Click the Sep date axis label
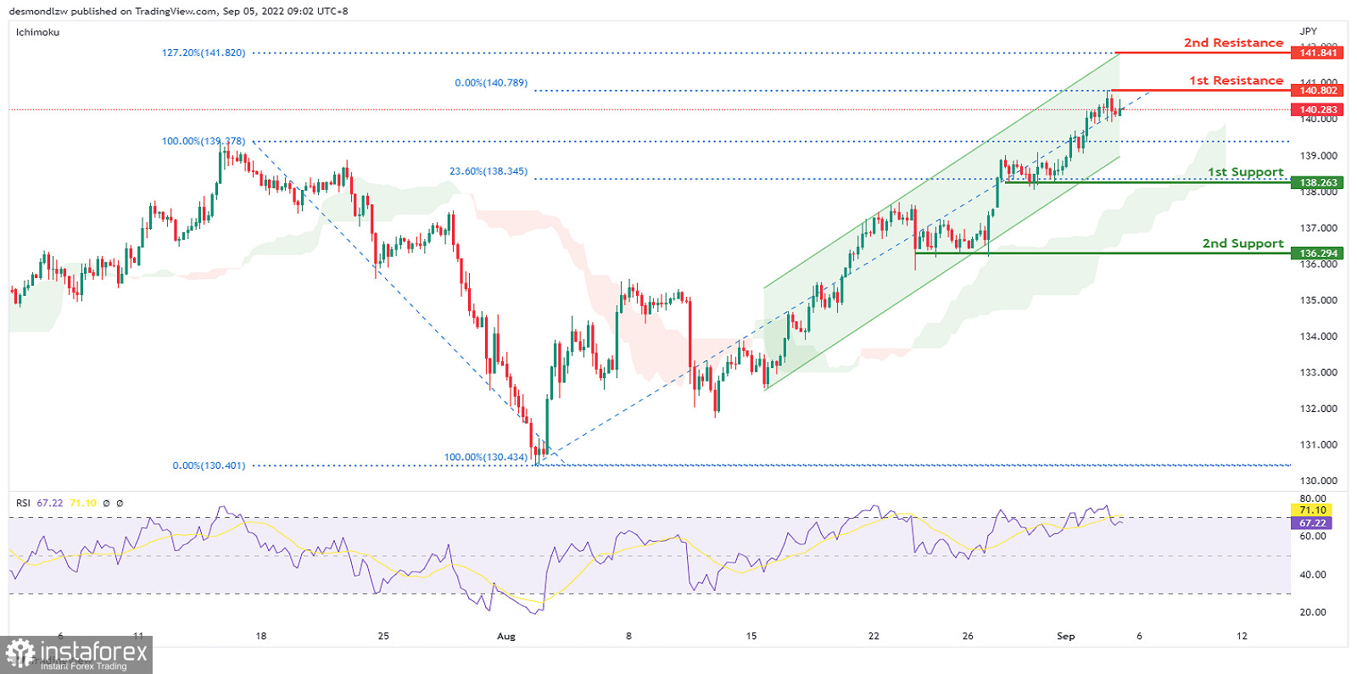1357x674 pixels. (1066, 636)
